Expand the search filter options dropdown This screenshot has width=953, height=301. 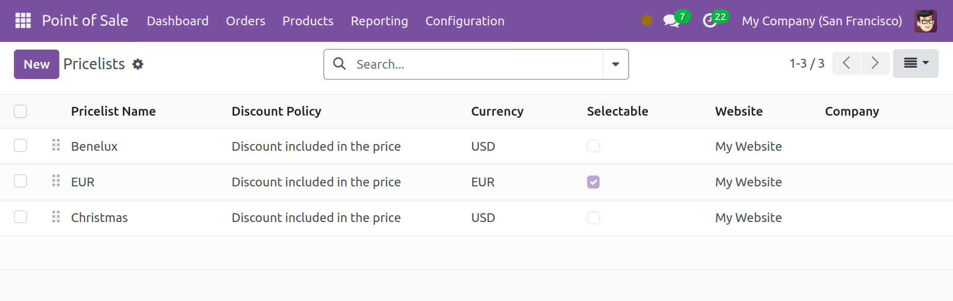(616, 64)
